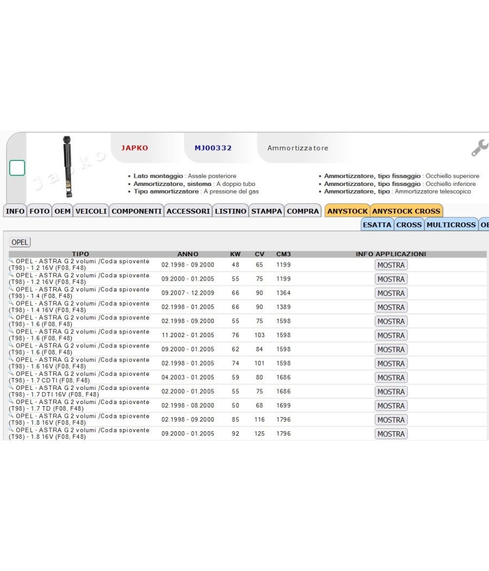The height and width of the screenshot is (571, 489).
Task: Click magnifier icon for Astra 1.6 62 kW row
Action: point(11,345)
